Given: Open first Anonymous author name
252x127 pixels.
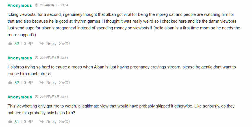Looking at the screenshot, I should pos(20,5).
